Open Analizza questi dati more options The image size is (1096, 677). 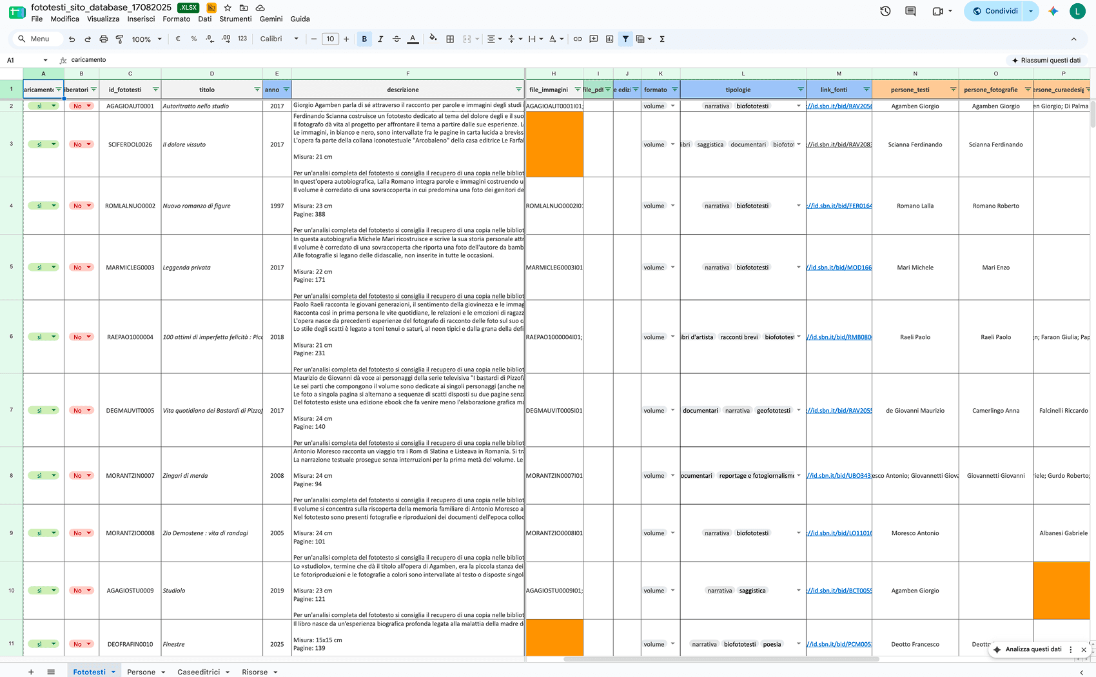click(1071, 650)
